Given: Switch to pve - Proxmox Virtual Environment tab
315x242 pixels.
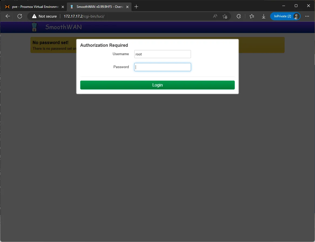Looking at the screenshot, I should tap(33, 7).
